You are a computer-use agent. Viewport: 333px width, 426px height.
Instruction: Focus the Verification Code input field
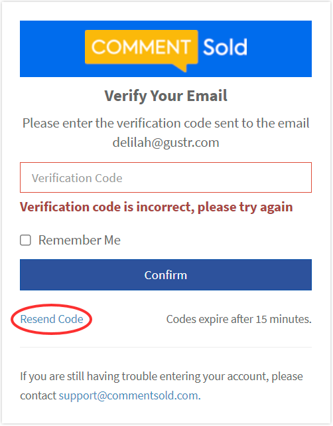click(166, 177)
